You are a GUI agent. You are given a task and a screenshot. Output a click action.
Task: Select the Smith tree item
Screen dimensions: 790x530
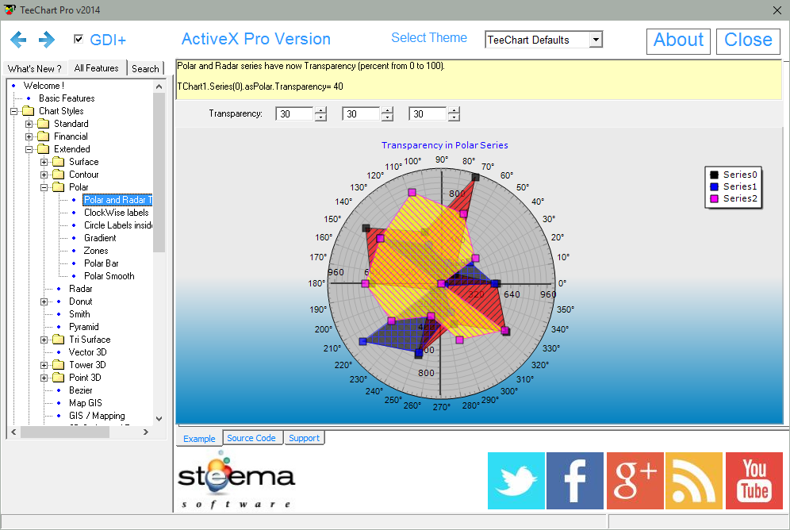[79, 314]
